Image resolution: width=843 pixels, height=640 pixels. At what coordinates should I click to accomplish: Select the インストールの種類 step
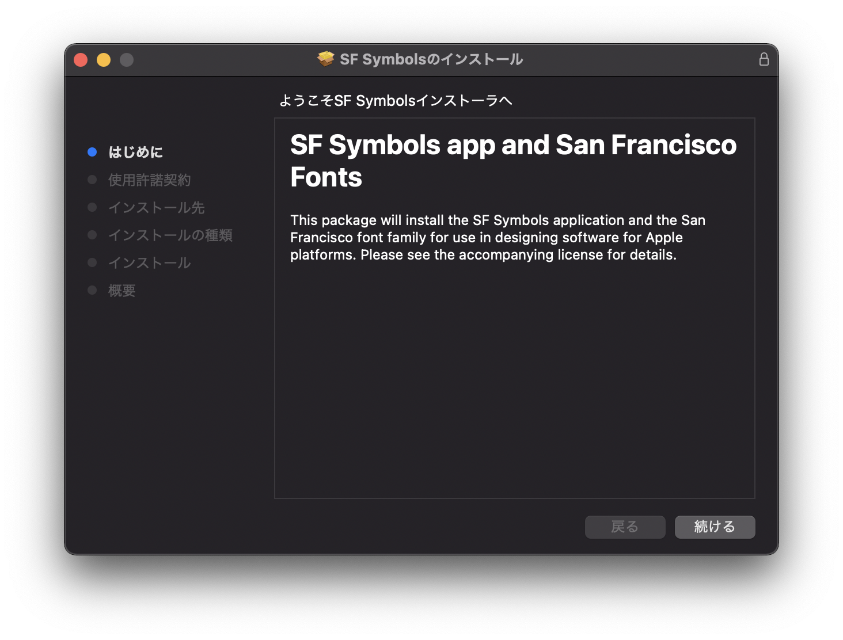(x=170, y=235)
